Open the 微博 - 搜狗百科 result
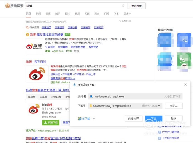193x143 pixels. tap(36, 62)
